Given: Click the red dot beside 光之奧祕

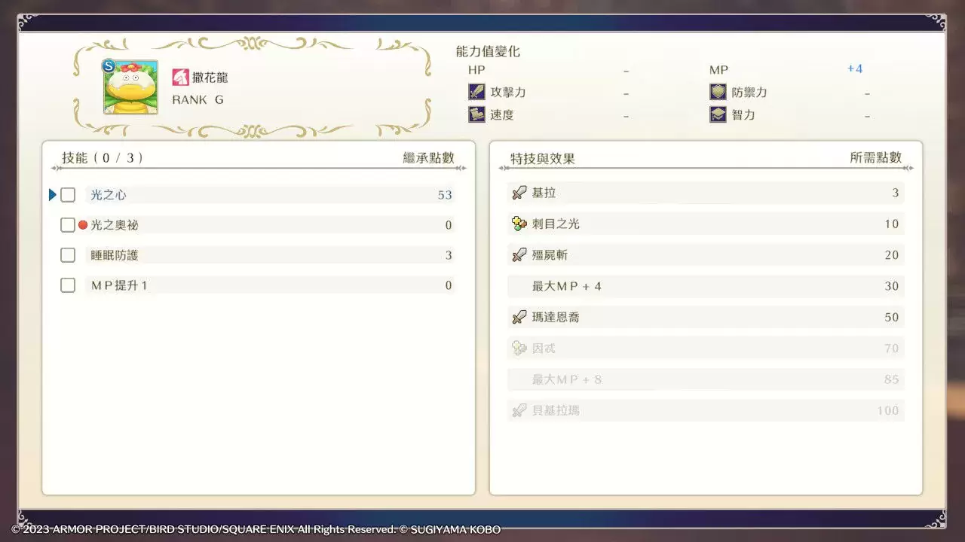Looking at the screenshot, I should (x=83, y=225).
